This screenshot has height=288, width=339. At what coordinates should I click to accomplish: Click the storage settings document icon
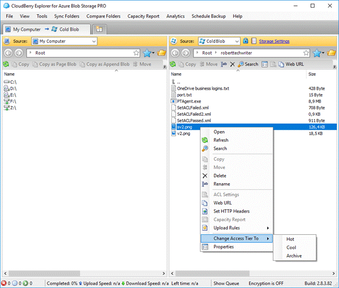pos(254,41)
